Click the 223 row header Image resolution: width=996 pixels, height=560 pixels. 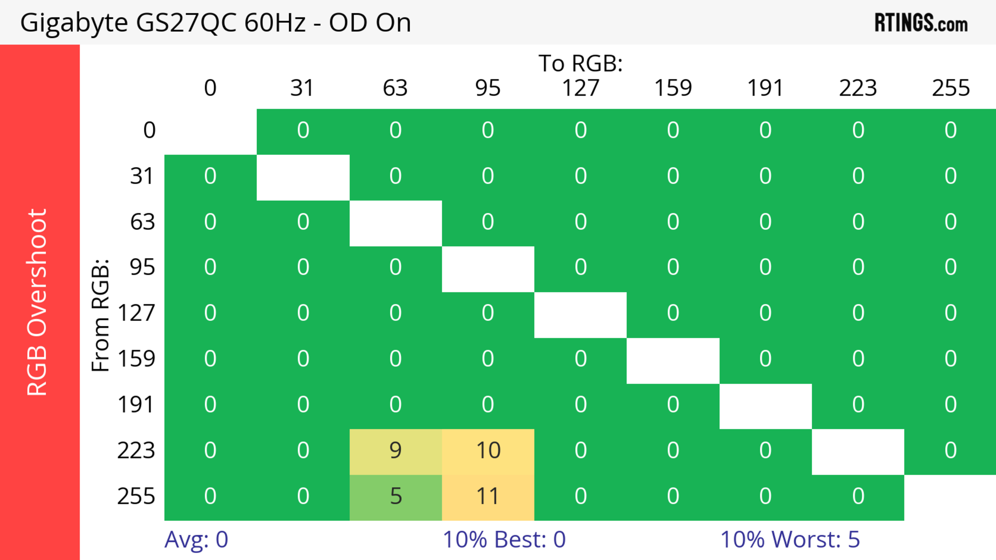tap(136, 451)
